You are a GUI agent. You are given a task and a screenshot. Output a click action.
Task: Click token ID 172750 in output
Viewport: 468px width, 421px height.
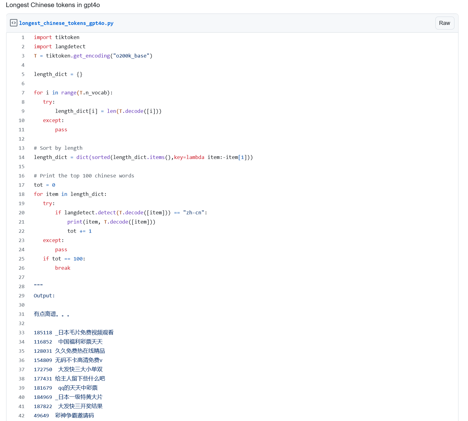point(43,369)
